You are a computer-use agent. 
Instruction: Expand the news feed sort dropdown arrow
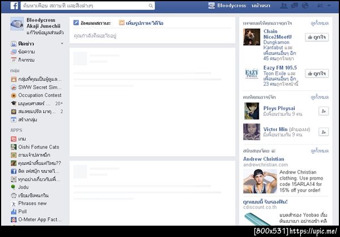click(62, 44)
